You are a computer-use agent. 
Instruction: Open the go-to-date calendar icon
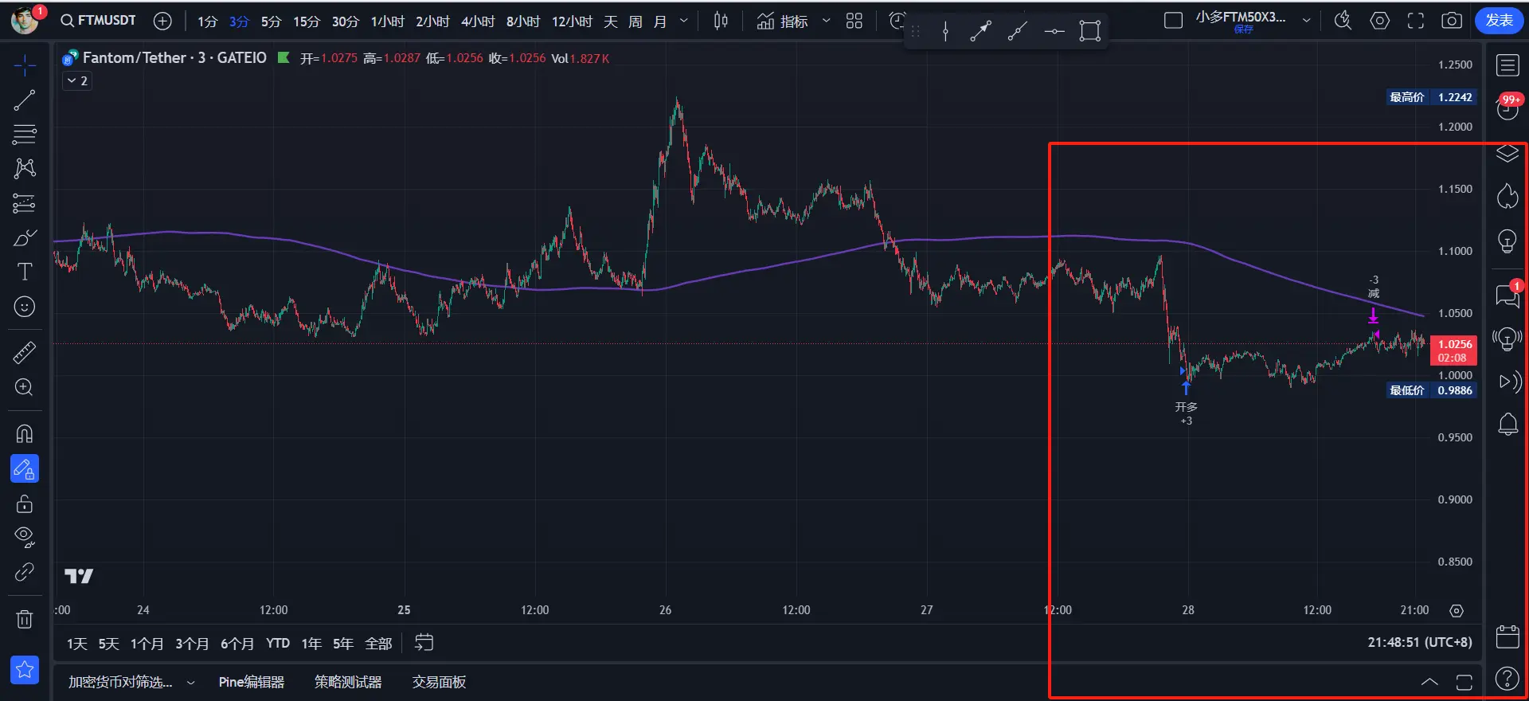point(424,643)
